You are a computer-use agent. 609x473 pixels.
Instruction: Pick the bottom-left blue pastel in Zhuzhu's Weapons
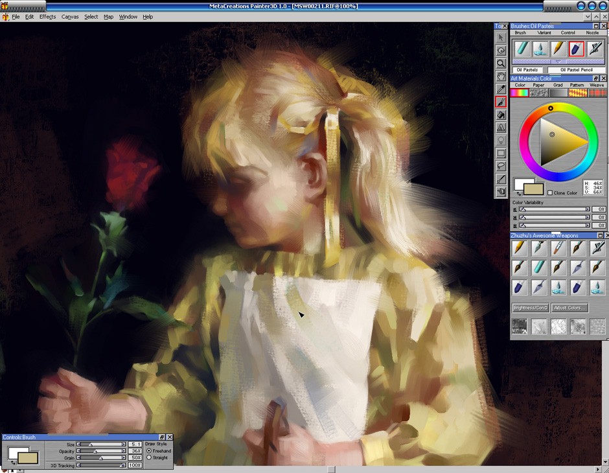point(520,287)
